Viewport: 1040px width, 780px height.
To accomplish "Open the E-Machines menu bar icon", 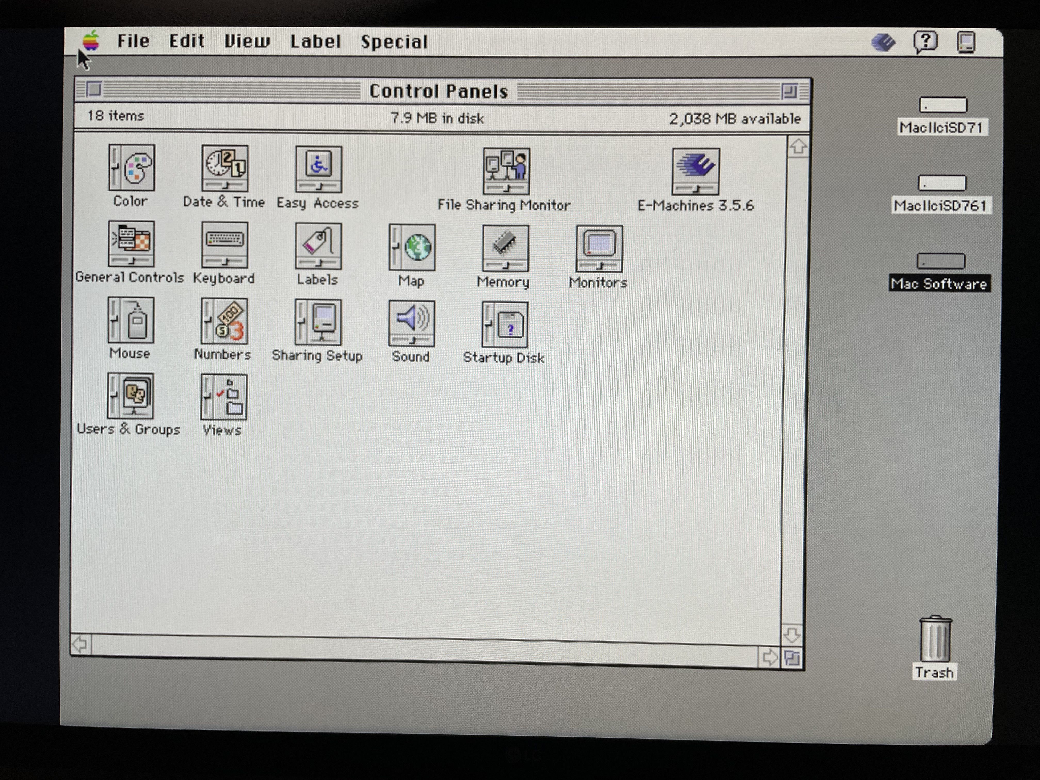I will pyautogui.click(x=883, y=42).
